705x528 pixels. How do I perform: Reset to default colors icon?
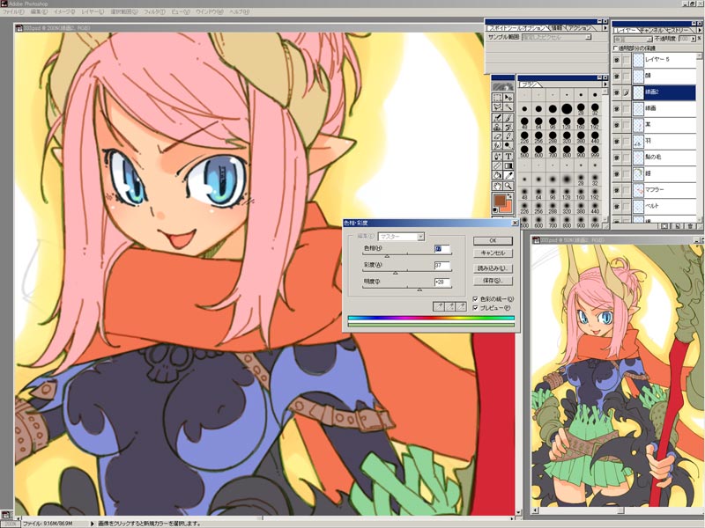[x=495, y=210]
